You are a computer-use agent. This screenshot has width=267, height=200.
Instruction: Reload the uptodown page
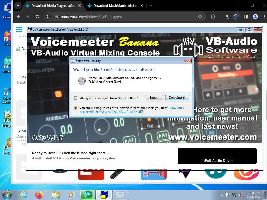pyautogui.click(x=37, y=17)
